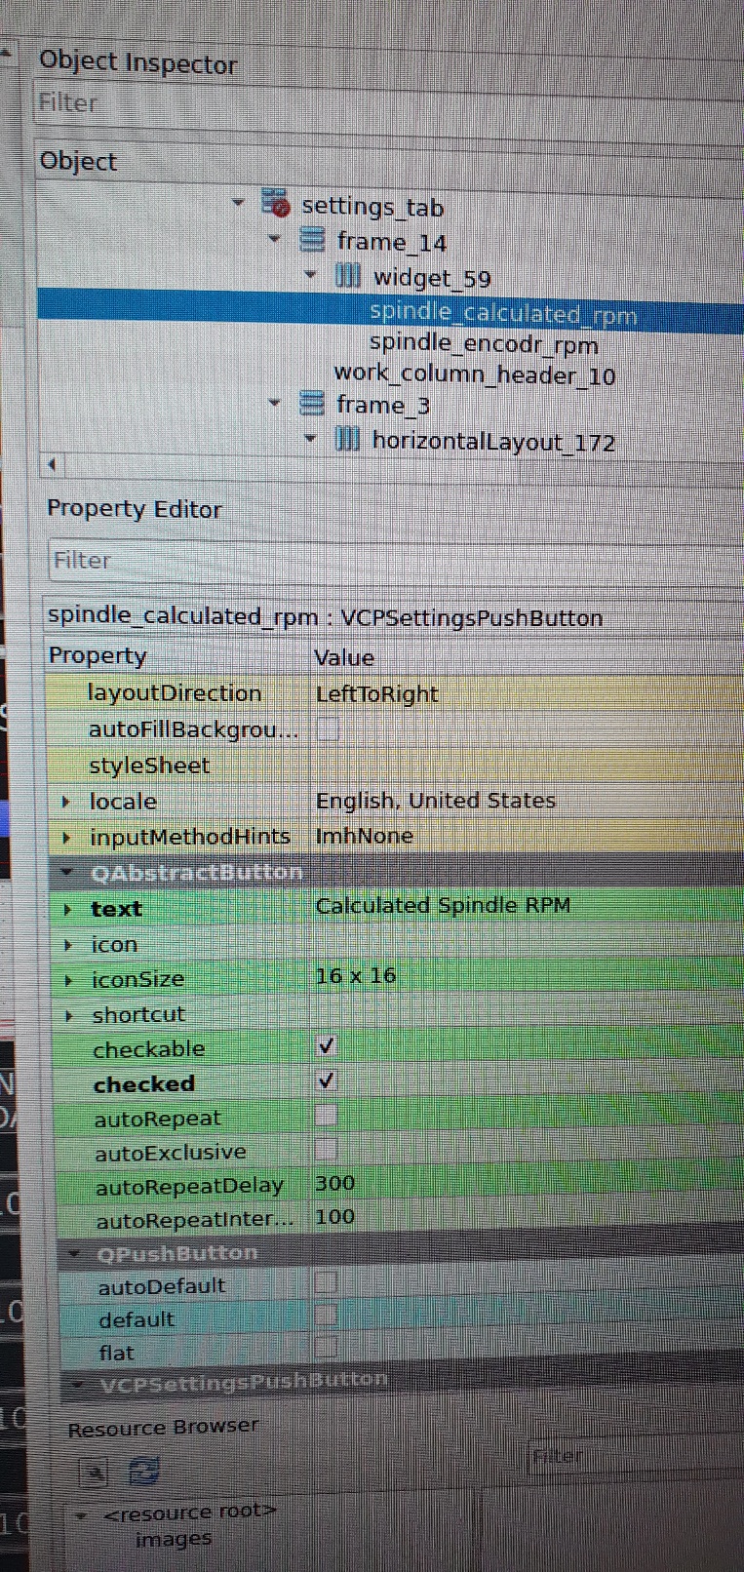This screenshot has height=1572, width=744.
Task: Click the styleSheet property row
Action: coord(395,766)
